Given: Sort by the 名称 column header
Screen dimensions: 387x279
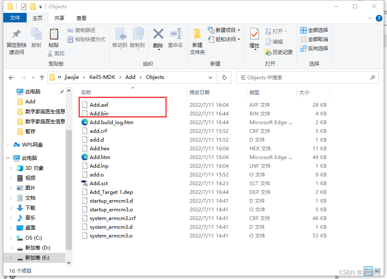Looking at the screenshot, I should point(86,93).
